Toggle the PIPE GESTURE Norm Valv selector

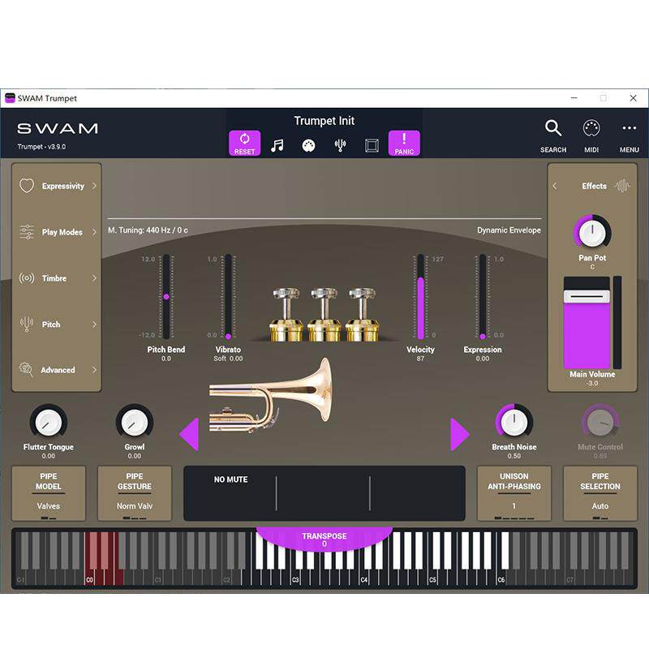[x=135, y=493]
